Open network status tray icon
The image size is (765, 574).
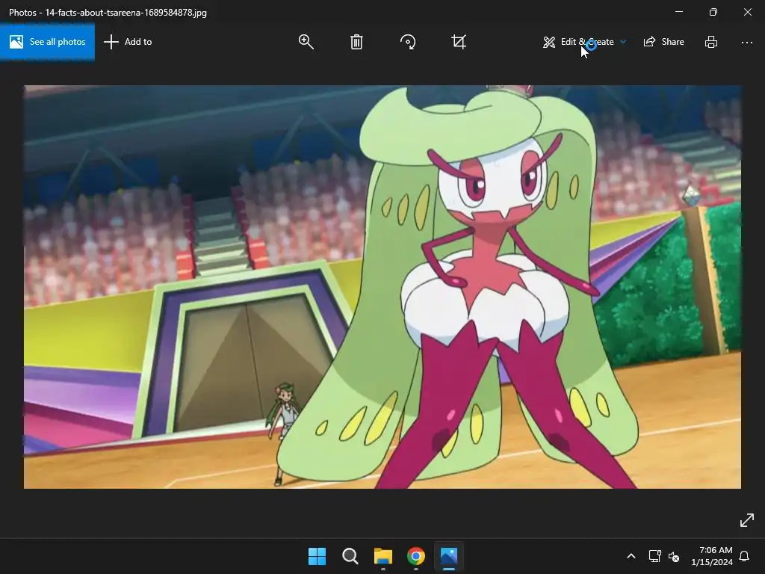click(x=654, y=556)
